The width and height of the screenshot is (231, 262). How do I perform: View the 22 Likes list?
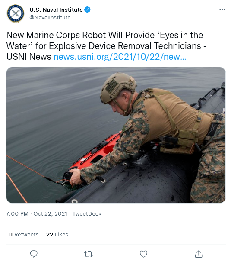tap(57, 234)
